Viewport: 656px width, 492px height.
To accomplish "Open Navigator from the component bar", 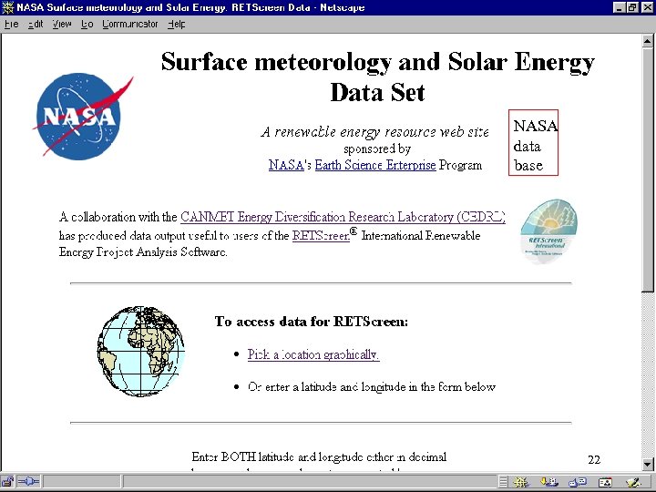I will tap(521, 482).
